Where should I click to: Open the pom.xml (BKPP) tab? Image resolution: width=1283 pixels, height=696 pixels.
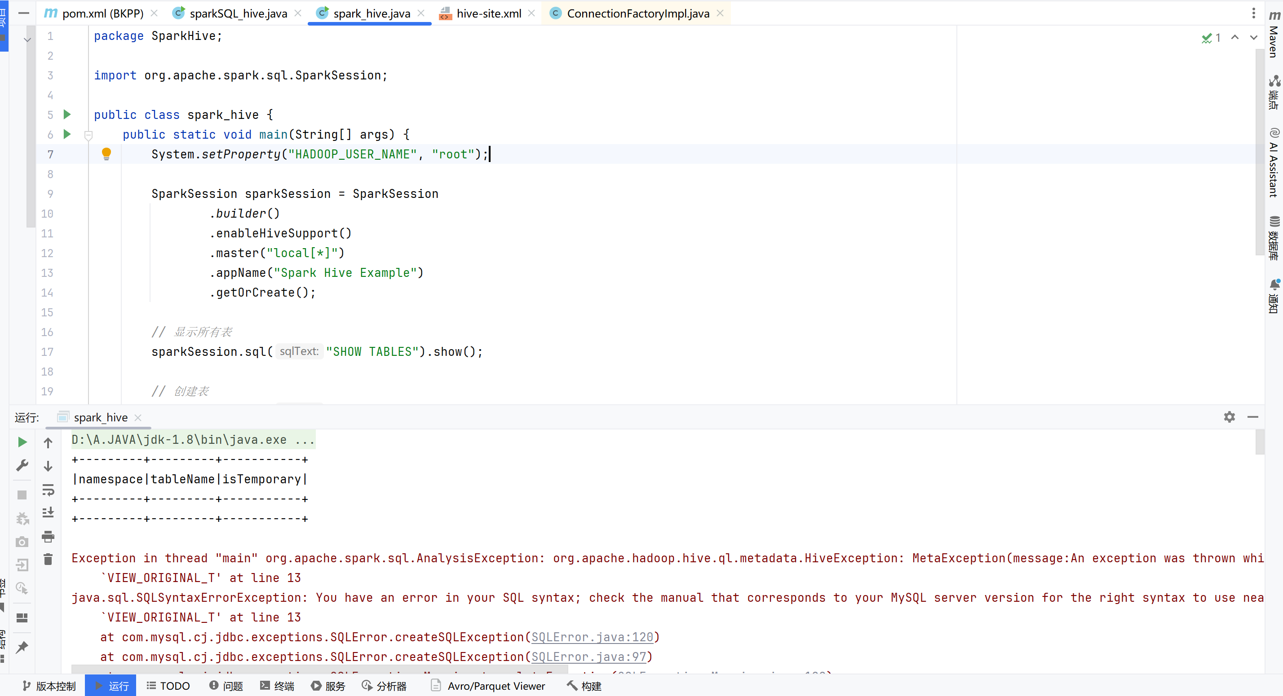[x=102, y=13]
